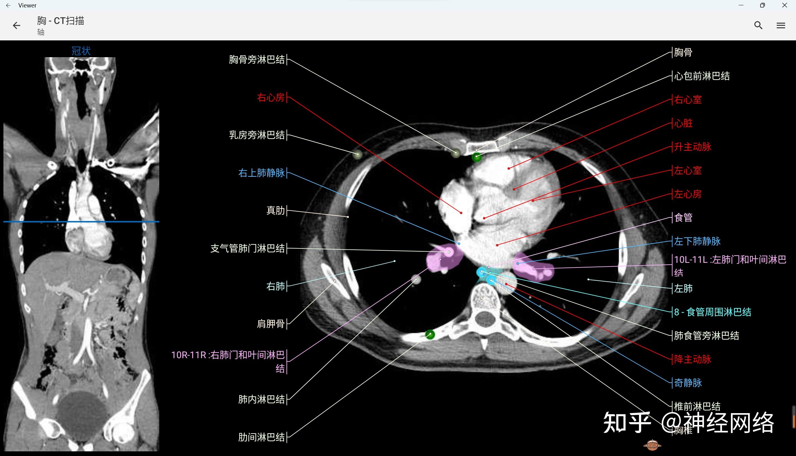Viewport: 796px width, 456px height.
Task: Click the 胸骨 annotation
Action: [x=683, y=52]
